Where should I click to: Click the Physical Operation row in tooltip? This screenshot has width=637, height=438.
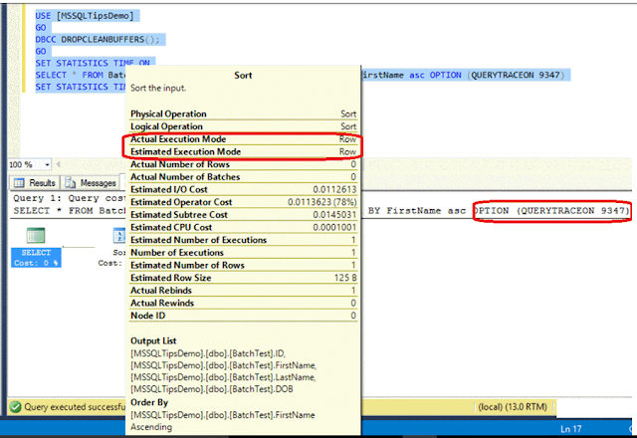click(243, 113)
